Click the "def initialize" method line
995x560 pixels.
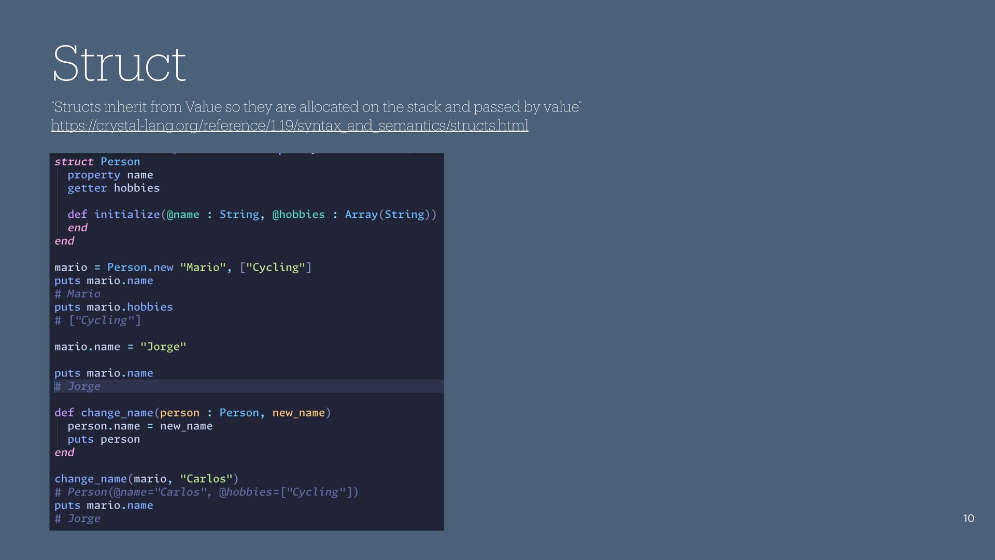click(251, 215)
